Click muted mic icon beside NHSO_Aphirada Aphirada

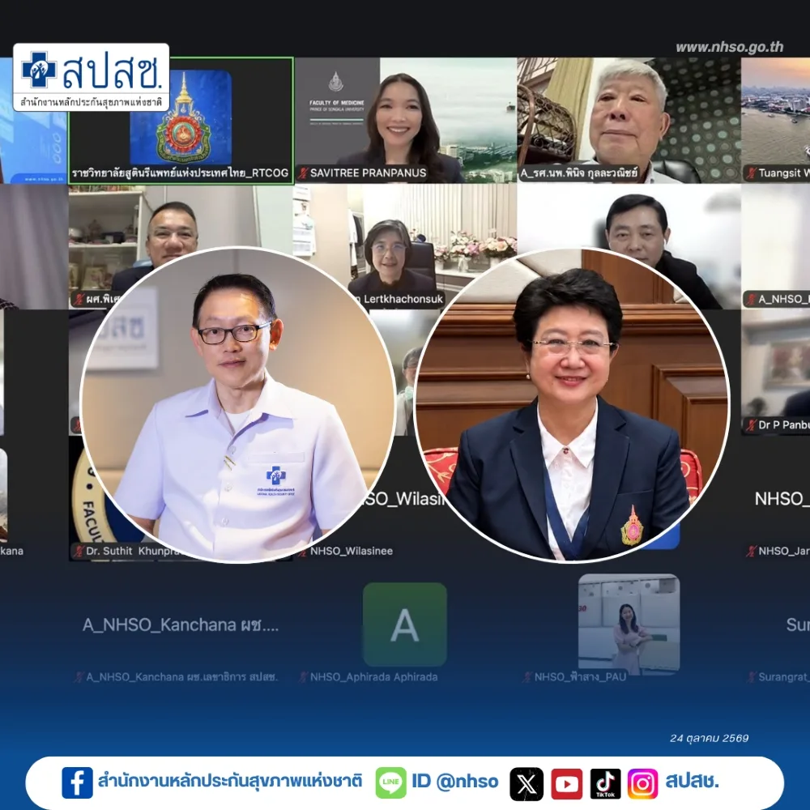click(x=304, y=676)
